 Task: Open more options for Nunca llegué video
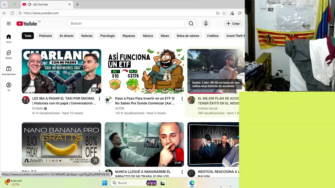click(182, 172)
